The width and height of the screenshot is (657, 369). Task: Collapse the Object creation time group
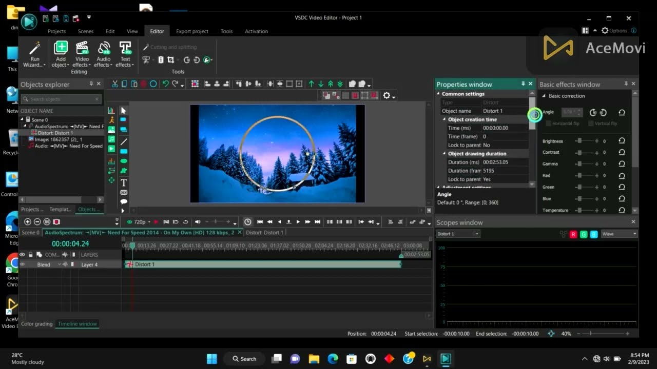(x=445, y=119)
